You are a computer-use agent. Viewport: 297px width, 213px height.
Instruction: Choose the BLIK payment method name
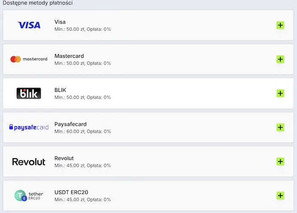[x=60, y=90]
